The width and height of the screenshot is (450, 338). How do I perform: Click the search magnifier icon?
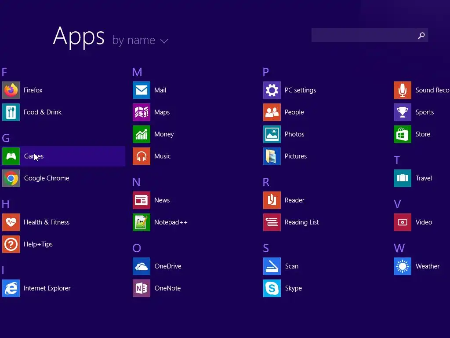[421, 35]
